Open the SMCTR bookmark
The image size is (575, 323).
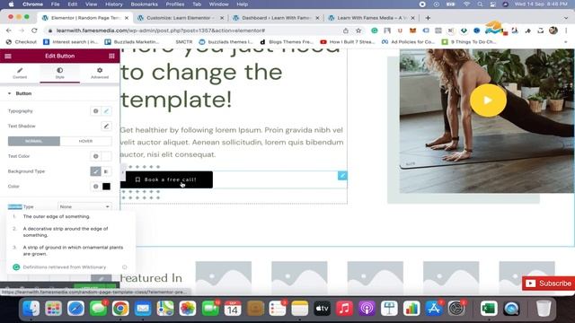point(183,42)
